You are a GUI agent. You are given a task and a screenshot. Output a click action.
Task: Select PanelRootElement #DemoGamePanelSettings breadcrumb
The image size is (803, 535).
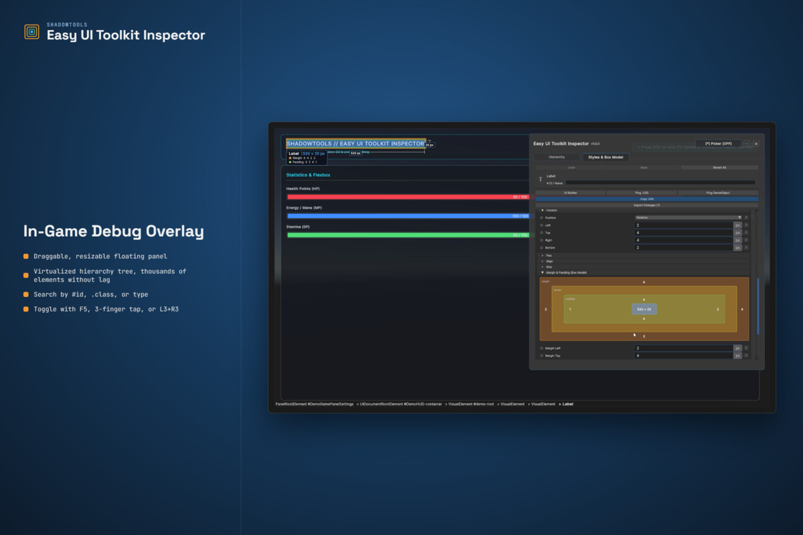(x=315, y=404)
